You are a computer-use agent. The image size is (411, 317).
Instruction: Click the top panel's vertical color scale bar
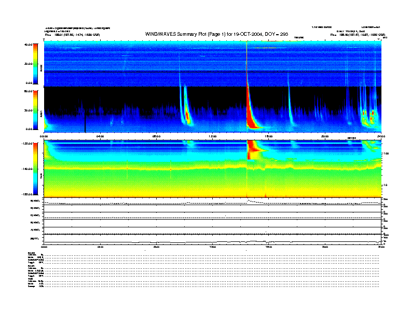[x=35, y=64]
